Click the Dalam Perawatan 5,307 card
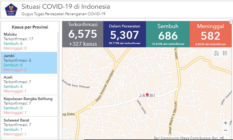This screenshot has width=233, height=140. coord(125,34)
